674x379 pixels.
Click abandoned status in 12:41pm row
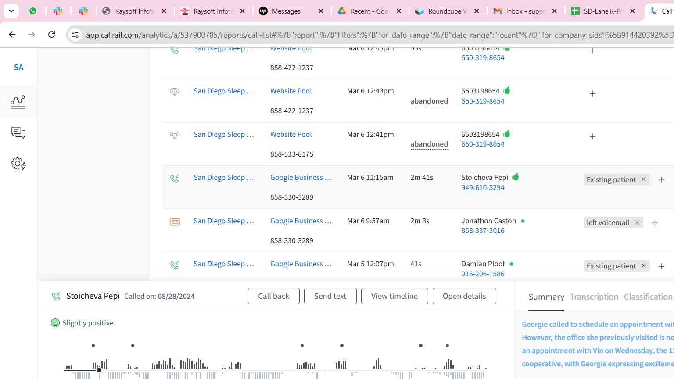point(429,144)
